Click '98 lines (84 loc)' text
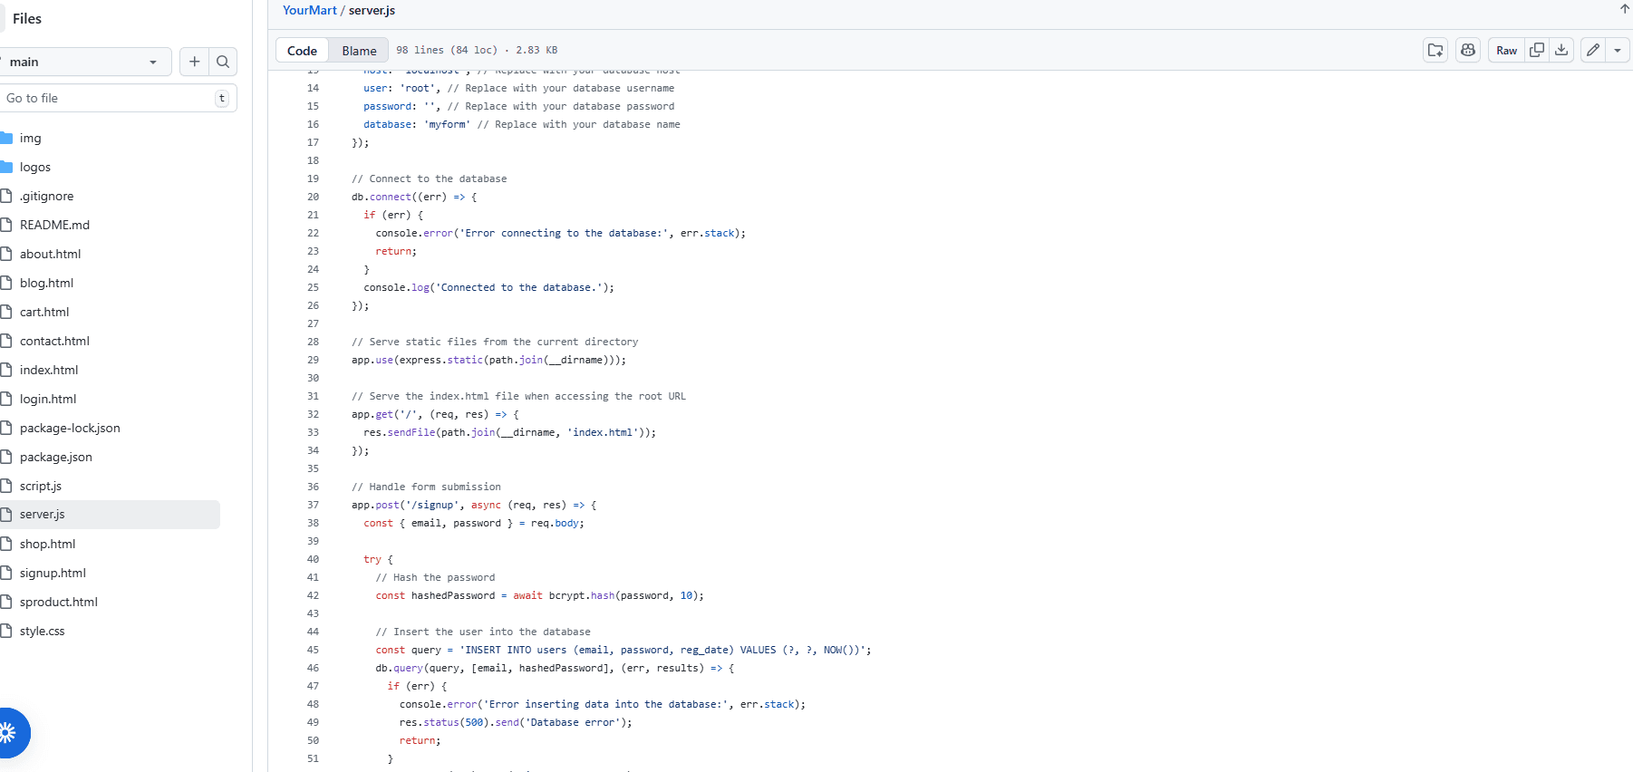The height and width of the screenshot is (772, 1633). [x=447, y=51]
